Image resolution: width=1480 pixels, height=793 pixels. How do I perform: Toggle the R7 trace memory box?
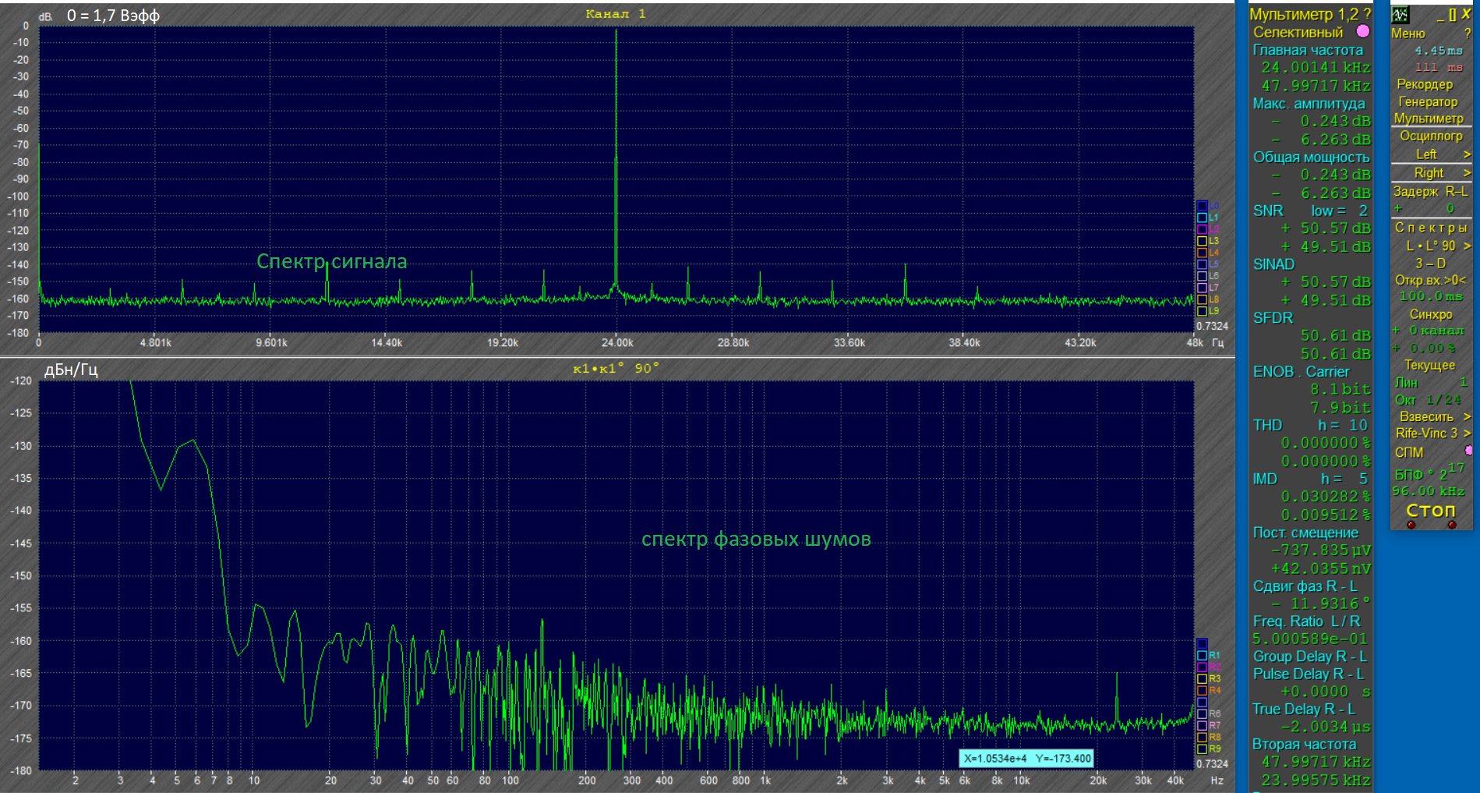pyautogui.click(x=1202, y=726)
